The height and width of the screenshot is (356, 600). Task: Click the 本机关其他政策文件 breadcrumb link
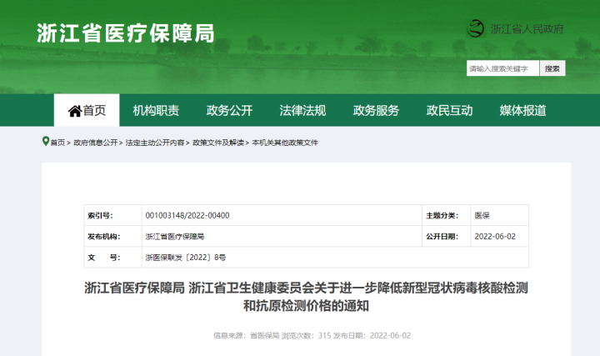[285, 143]
